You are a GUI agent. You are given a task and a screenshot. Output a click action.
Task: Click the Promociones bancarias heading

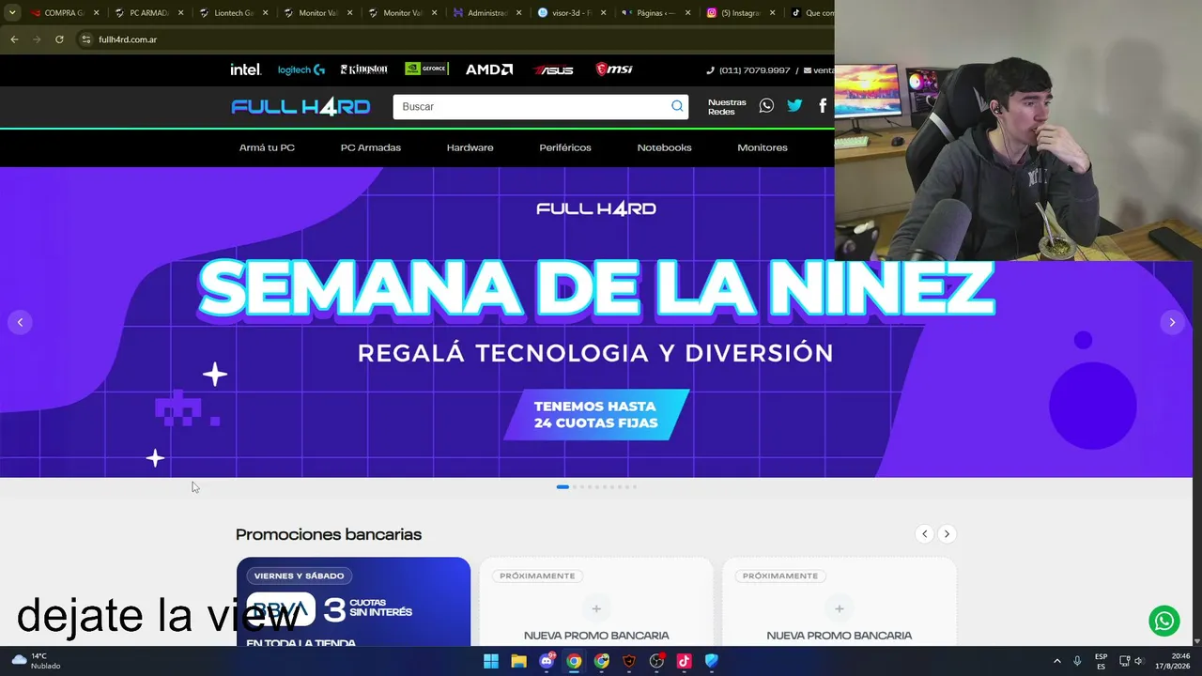tap(329, 534)
